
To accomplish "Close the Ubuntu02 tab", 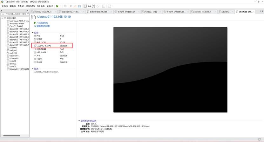I will click(233, 12).
